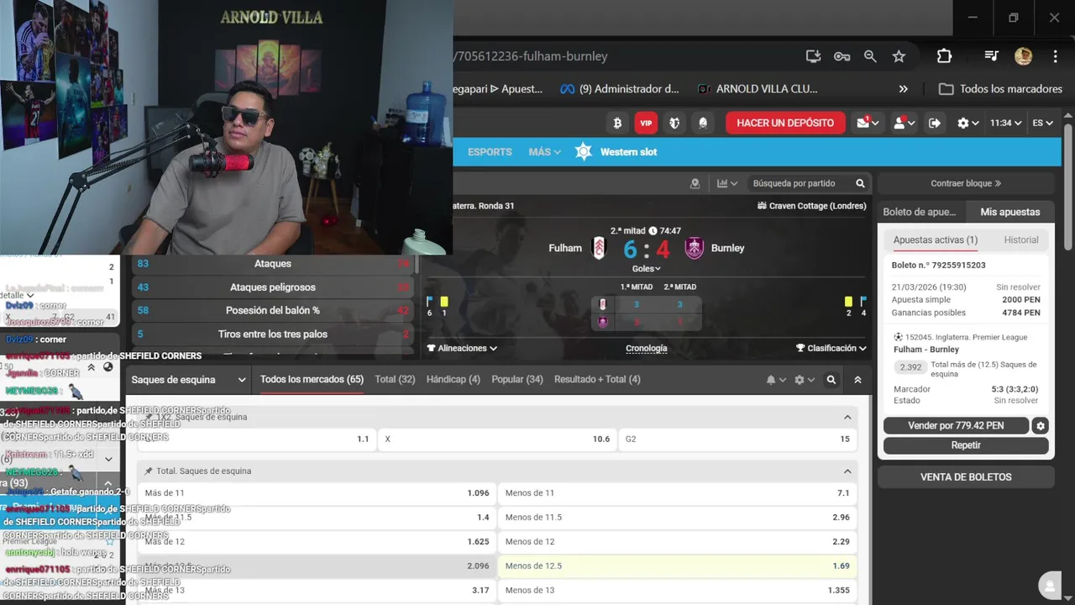Open bet ticket settings gear near Vender
The width and height of the screenshot is (1075, 605).
point(1041,426)
